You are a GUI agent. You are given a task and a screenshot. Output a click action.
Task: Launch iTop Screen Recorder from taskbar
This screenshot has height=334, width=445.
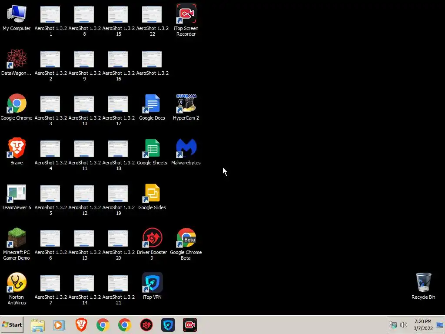190,325
